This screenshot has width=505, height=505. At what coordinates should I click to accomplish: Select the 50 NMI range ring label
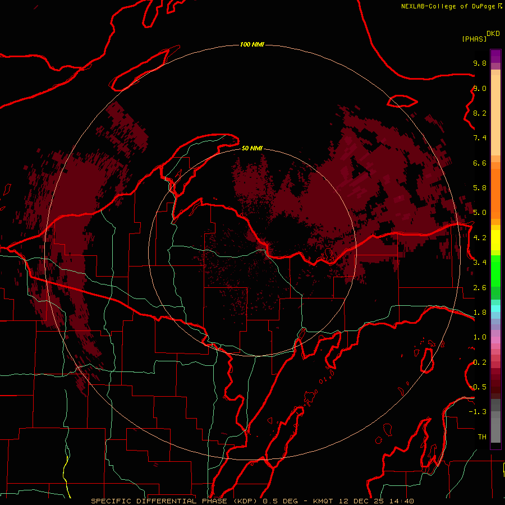(x=252, y=148)
